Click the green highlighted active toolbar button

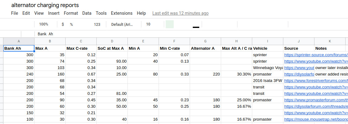coord(170,24)
